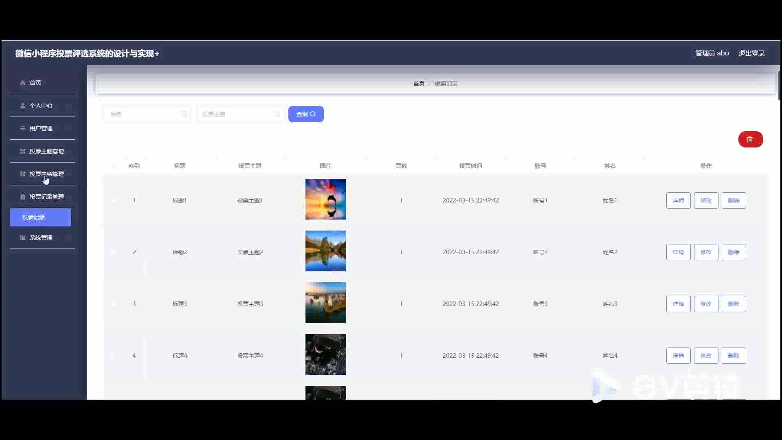Click 首页 in the breadcrumb

[x=419, y=84]
